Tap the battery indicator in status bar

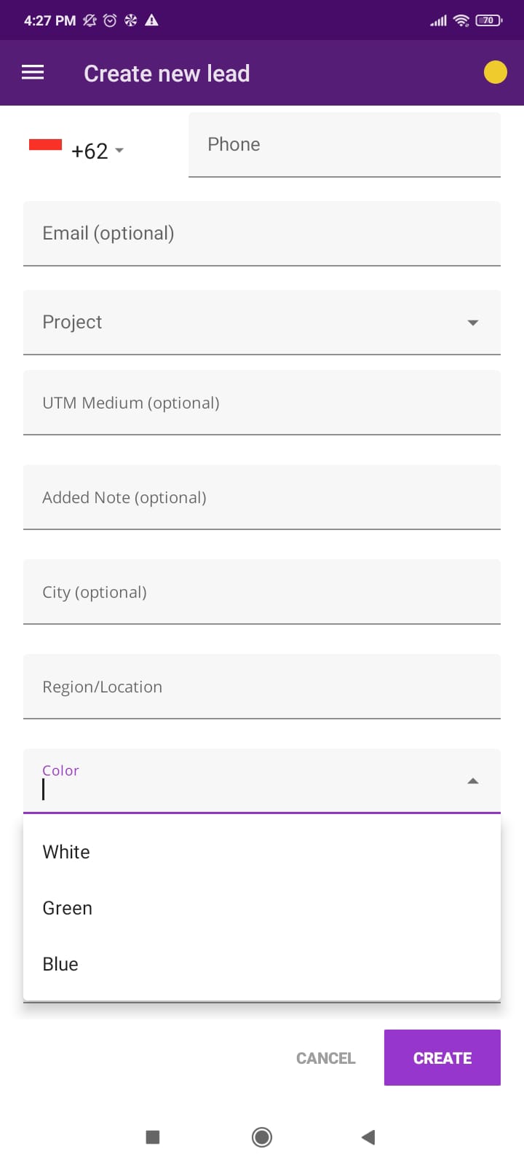488,20
